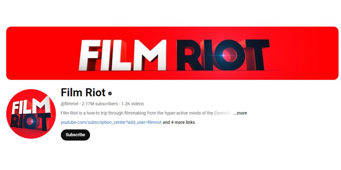Click the verified checkmark badge
The height and width of the screenshot is (170, 341).
(x=110, y=93)
